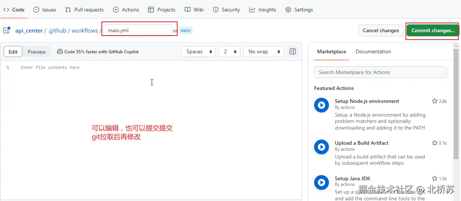The height and width of the screenshot is (201, 461).
Task: Toggle the help sidebar panel icon
Action: 293,51
